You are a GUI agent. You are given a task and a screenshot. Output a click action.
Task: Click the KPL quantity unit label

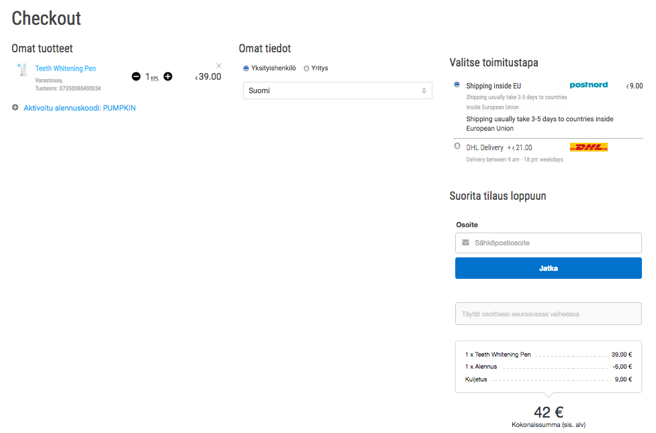click(155, 78)
